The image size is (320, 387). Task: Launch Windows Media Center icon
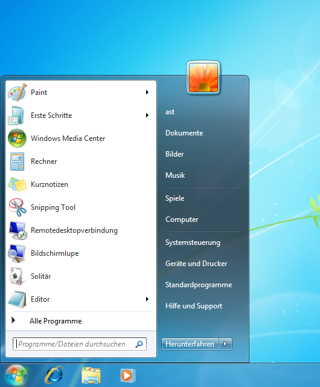17,138
